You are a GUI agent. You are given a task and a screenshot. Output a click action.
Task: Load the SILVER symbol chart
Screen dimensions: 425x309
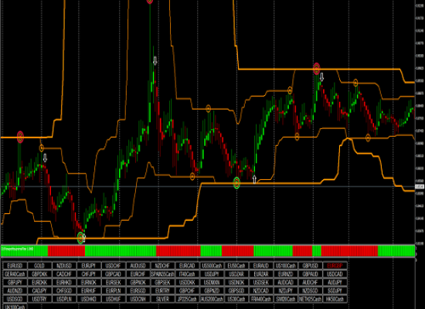[162, 299]
